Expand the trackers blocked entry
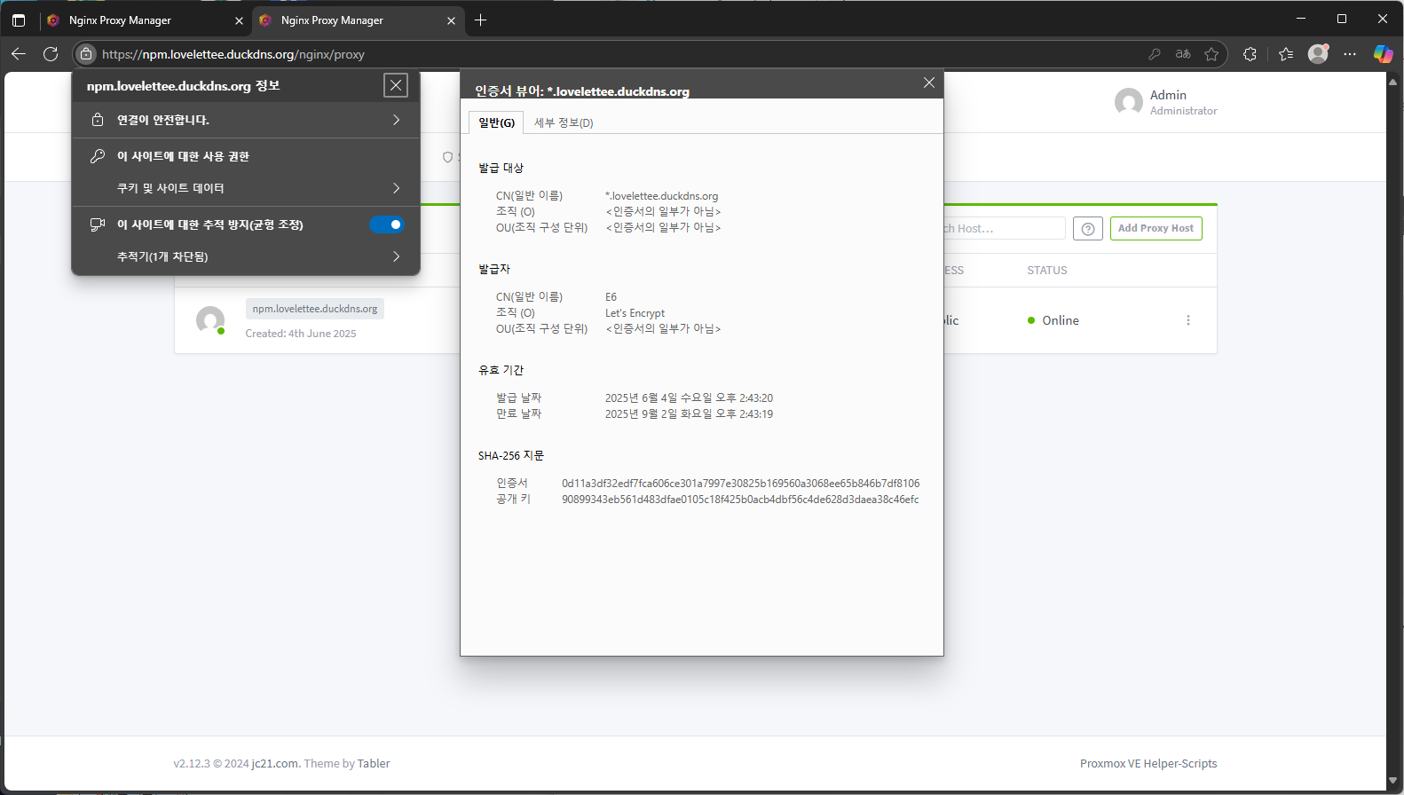1404x795 pixels. click(x=246, y=256)
